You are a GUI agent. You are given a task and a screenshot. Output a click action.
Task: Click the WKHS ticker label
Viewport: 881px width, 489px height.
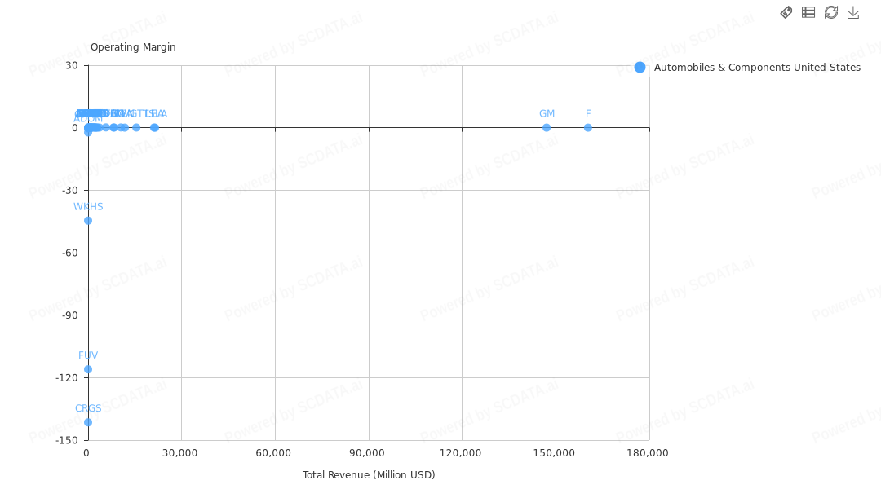tap(88, 207)
